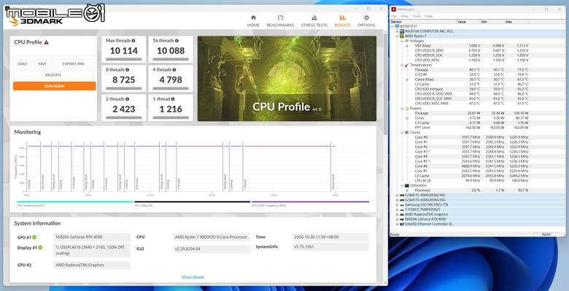Expand the Samsung SSD 990 PRO 1TB node
This screenshot has height=291, width=569.
tap(397, 205)
